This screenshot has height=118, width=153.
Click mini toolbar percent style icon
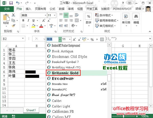click(92, 39)
